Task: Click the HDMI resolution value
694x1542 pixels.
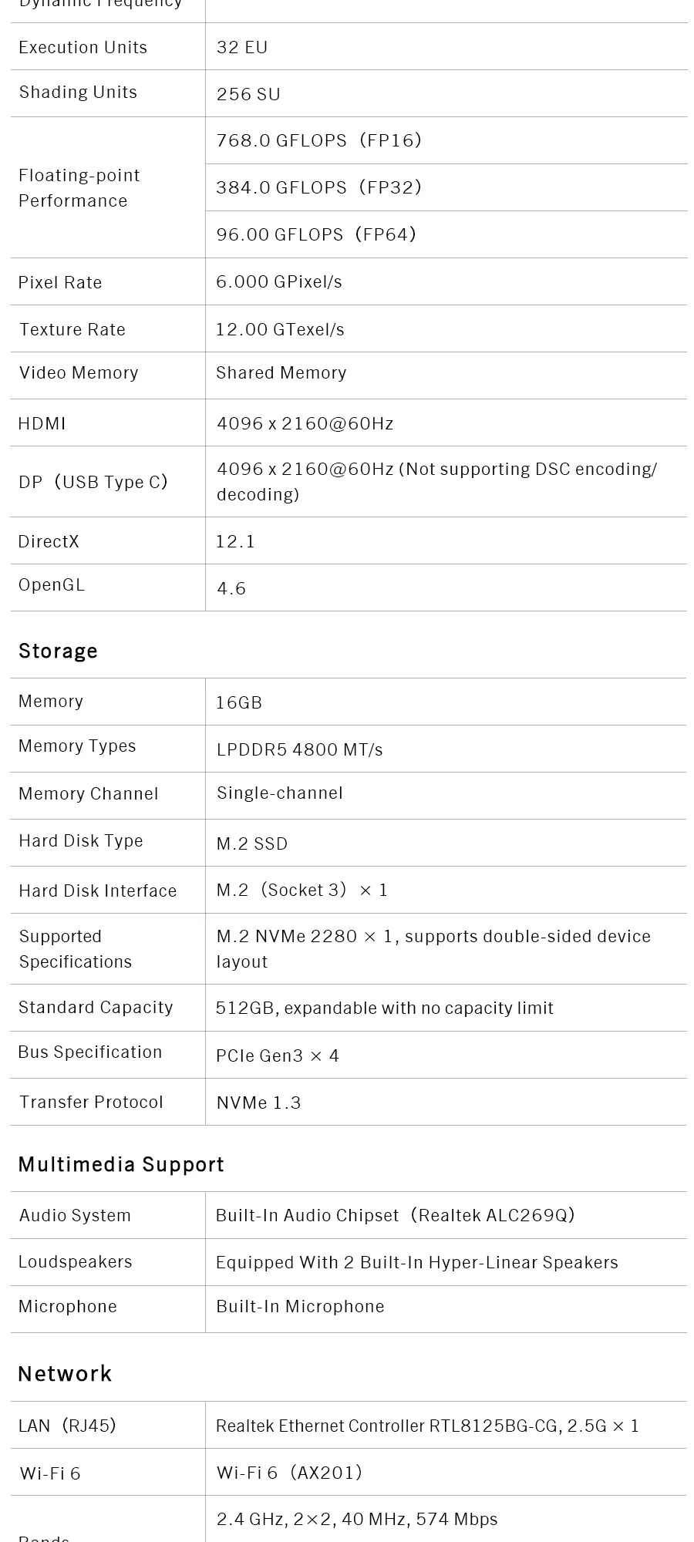Action: 305,423
